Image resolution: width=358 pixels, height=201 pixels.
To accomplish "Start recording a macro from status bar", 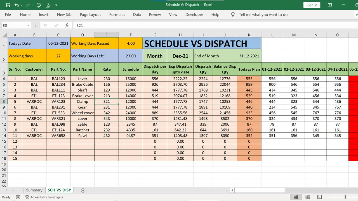I will 18,197.
